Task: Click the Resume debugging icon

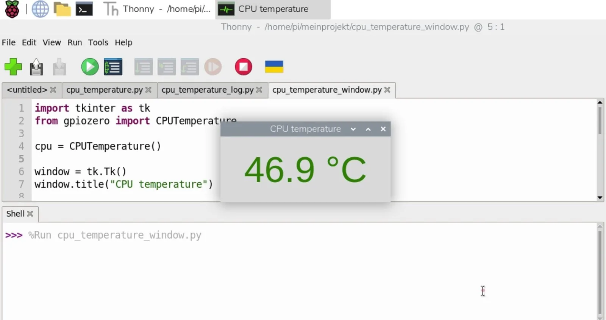Action: (x=213, y=67)
